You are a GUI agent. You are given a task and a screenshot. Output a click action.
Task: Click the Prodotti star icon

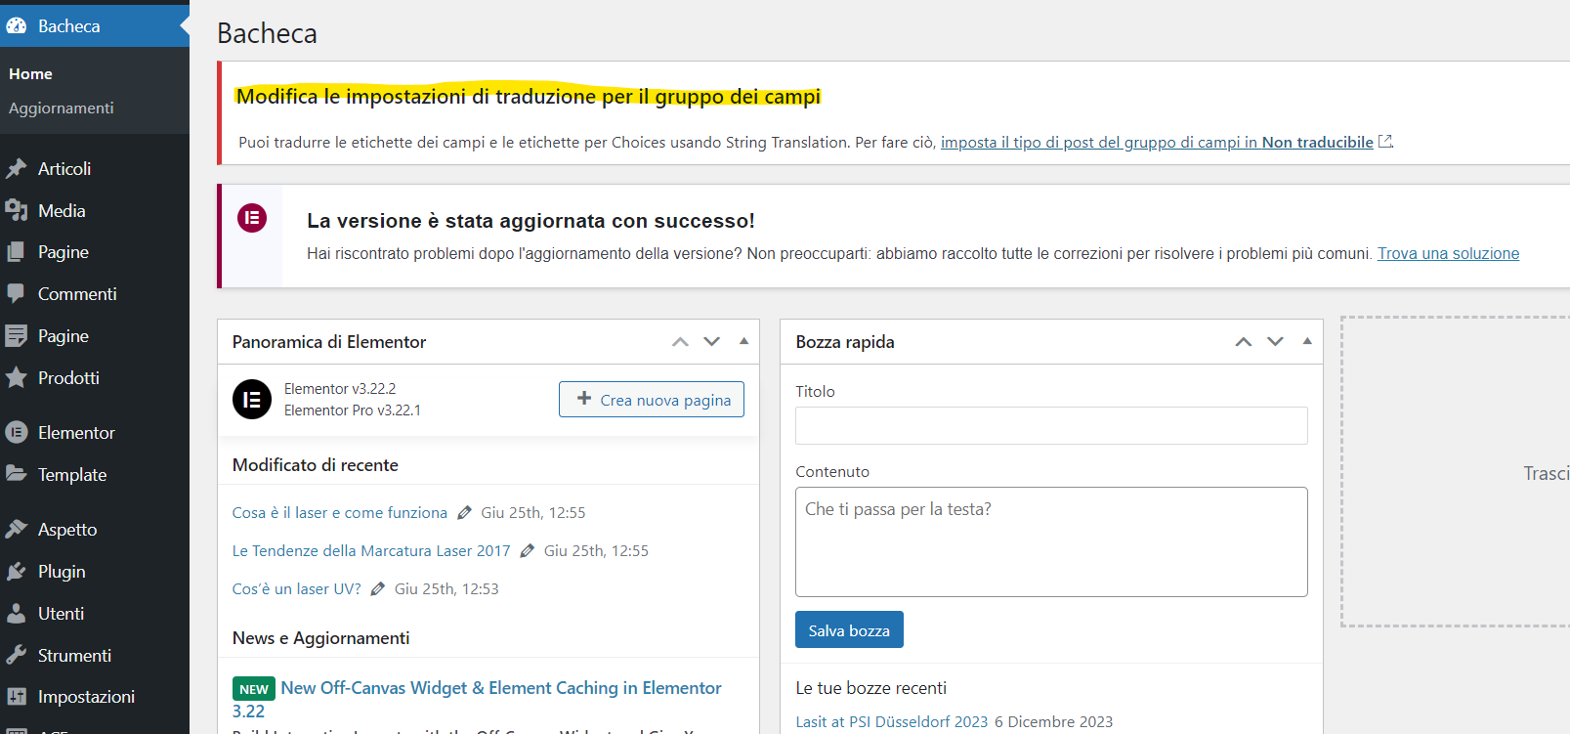tap(17, 377)
